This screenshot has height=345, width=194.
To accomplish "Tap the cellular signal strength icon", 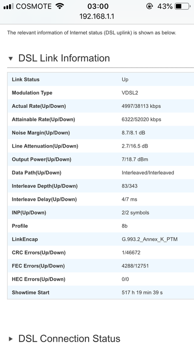I will [8, 6].
